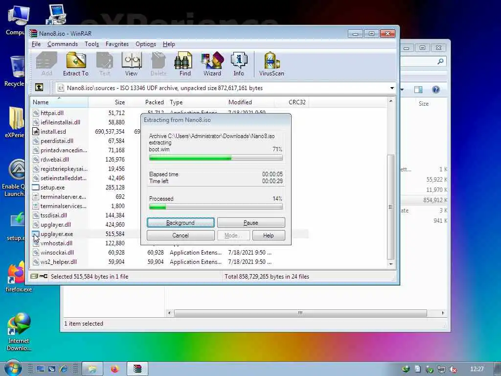Click the WinRAR file list scroll down arrow

[391, 264]
